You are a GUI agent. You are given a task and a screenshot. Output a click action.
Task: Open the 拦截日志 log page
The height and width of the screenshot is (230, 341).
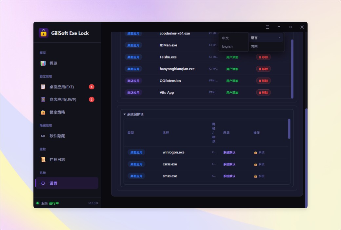[x=67, y=160]
